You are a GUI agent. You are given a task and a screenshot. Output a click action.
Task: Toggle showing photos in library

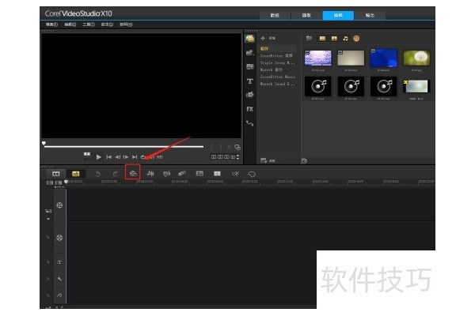click(334, 39)
